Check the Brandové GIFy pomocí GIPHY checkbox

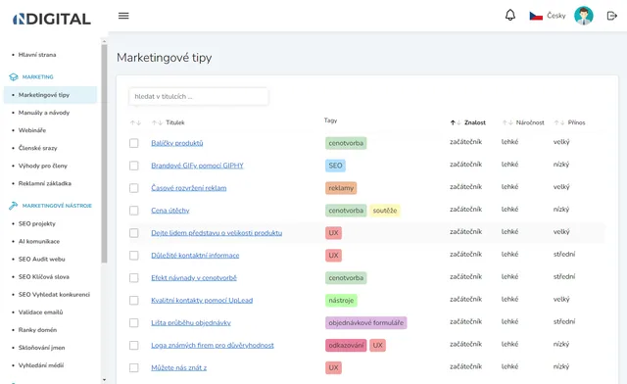[134, 166]
